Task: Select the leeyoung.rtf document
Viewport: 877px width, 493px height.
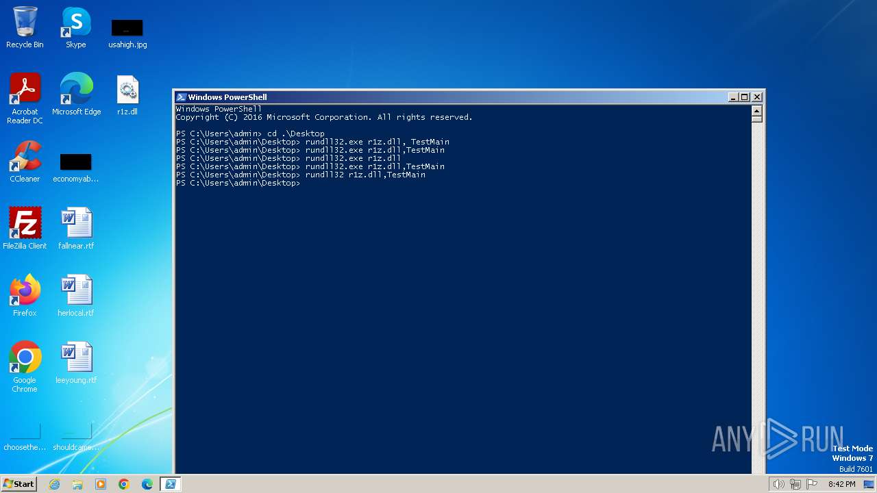Action: (76, 363)
